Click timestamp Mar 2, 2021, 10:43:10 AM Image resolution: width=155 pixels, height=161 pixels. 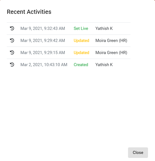[x=44, y=65]
